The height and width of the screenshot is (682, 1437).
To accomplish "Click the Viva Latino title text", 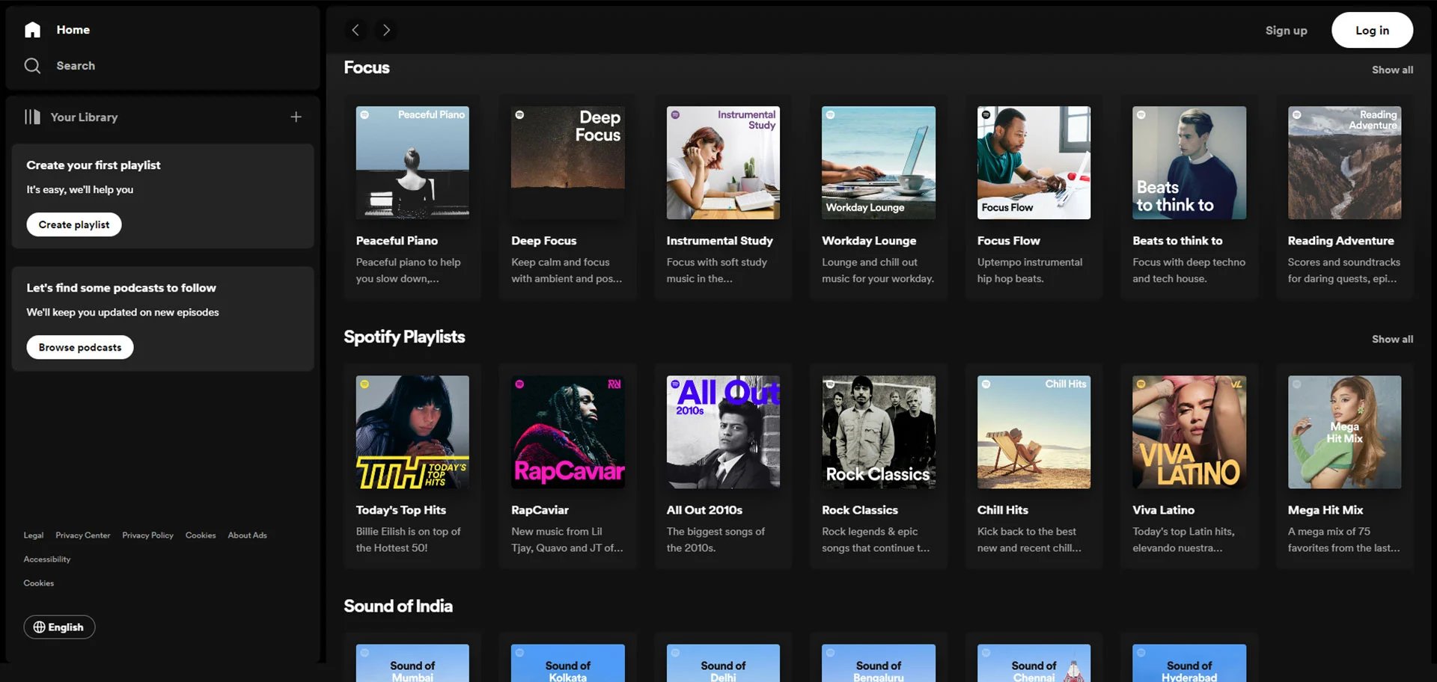I will (1164, 510).
